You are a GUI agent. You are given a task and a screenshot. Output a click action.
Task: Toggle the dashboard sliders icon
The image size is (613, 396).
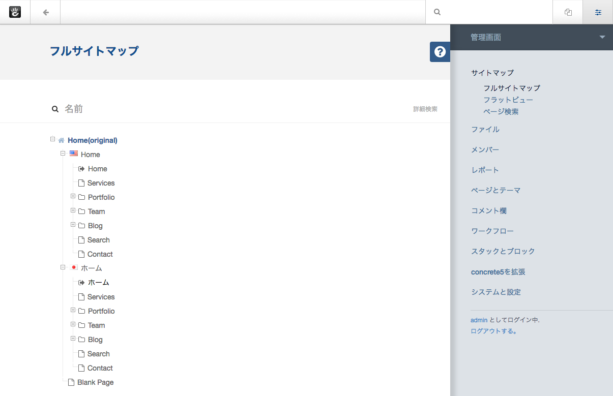[598, 12]
